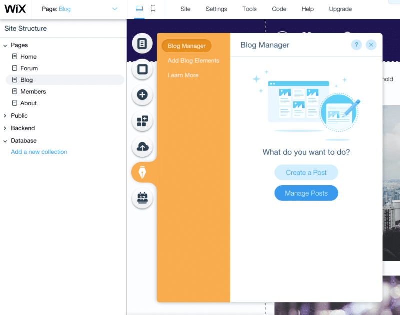Open the Tools menu
Screen dimensions: 400x315
249,9
